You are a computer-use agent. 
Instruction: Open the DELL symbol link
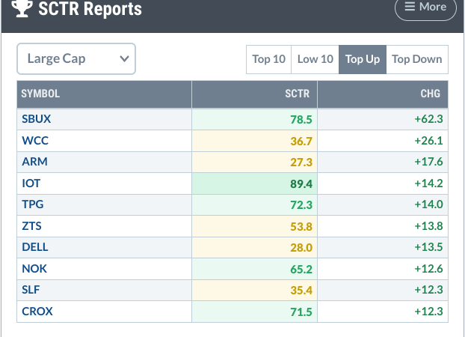35,247
